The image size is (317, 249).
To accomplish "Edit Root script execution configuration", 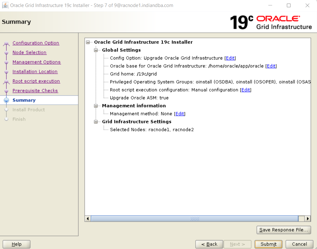I will [x=246, y=90].
